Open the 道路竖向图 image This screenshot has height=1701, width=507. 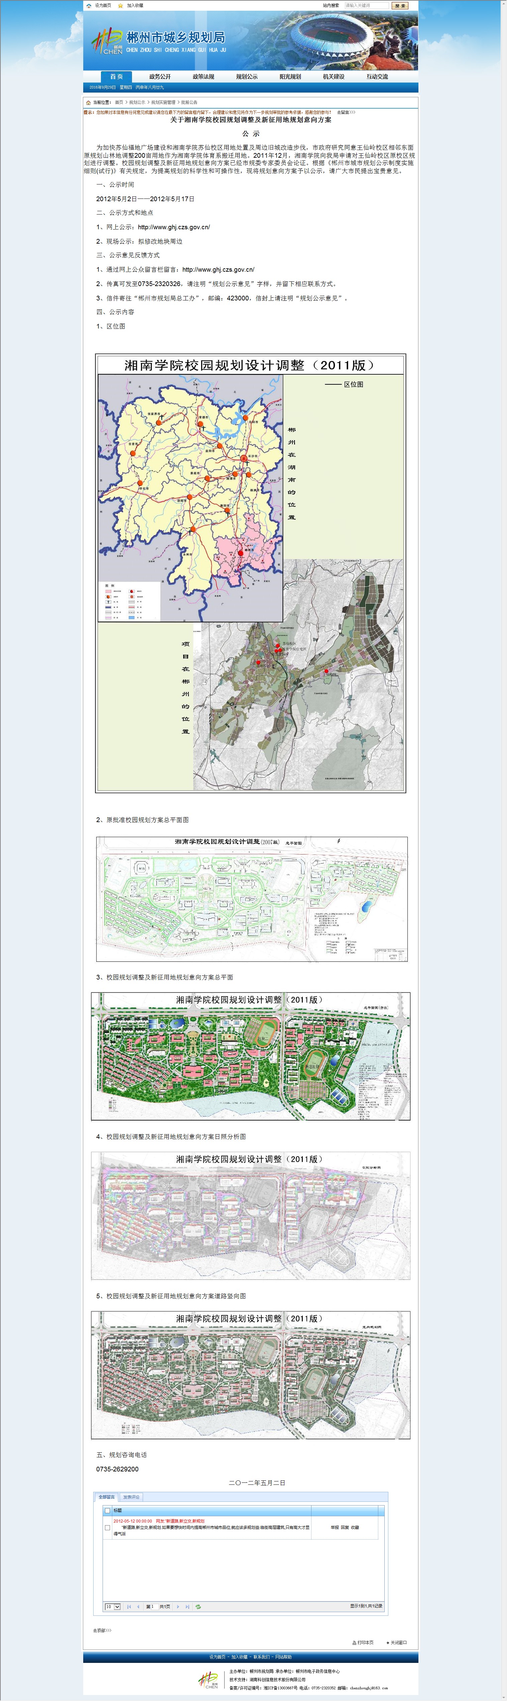251,1375
